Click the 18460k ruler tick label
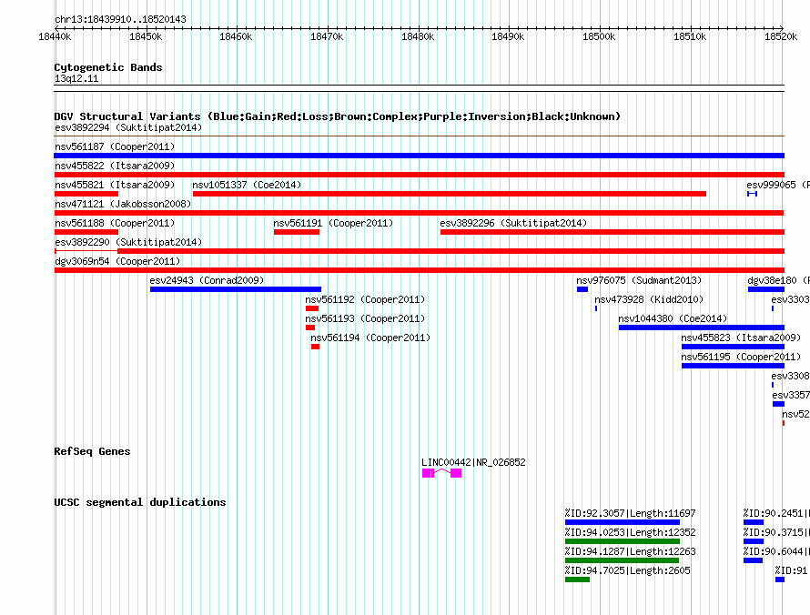This screenshot has width=810, height=615. 236,36
